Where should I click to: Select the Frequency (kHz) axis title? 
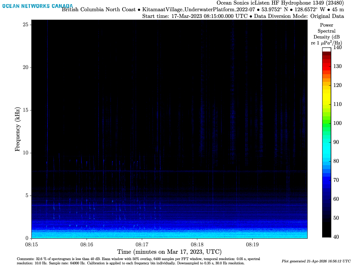(18, 129)
